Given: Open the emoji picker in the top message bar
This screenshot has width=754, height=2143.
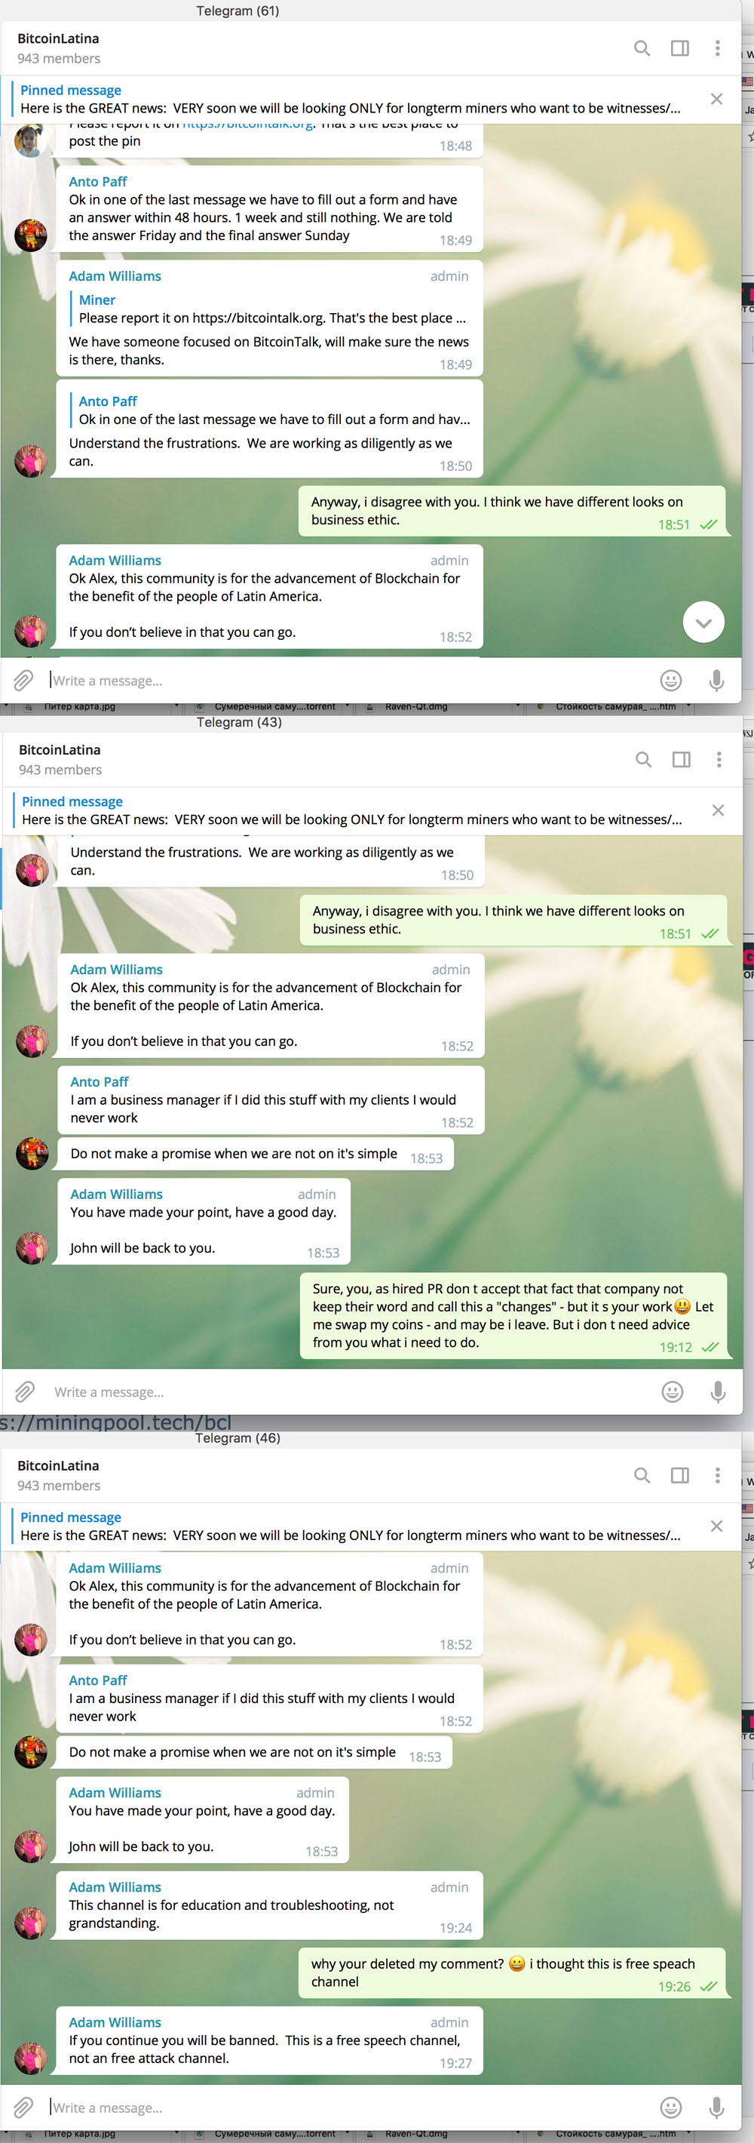Looking at the screenshot, I should pos(671,681).
